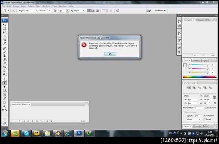Image resolution: width=219 pixels, height=144 pixels.
Task: Toggle Maintain Aspect Ratio chain in Clone Source
Action: 215,98
